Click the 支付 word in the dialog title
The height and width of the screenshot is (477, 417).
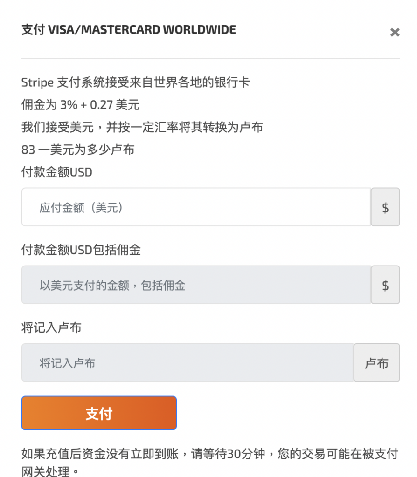click(33, 30)
